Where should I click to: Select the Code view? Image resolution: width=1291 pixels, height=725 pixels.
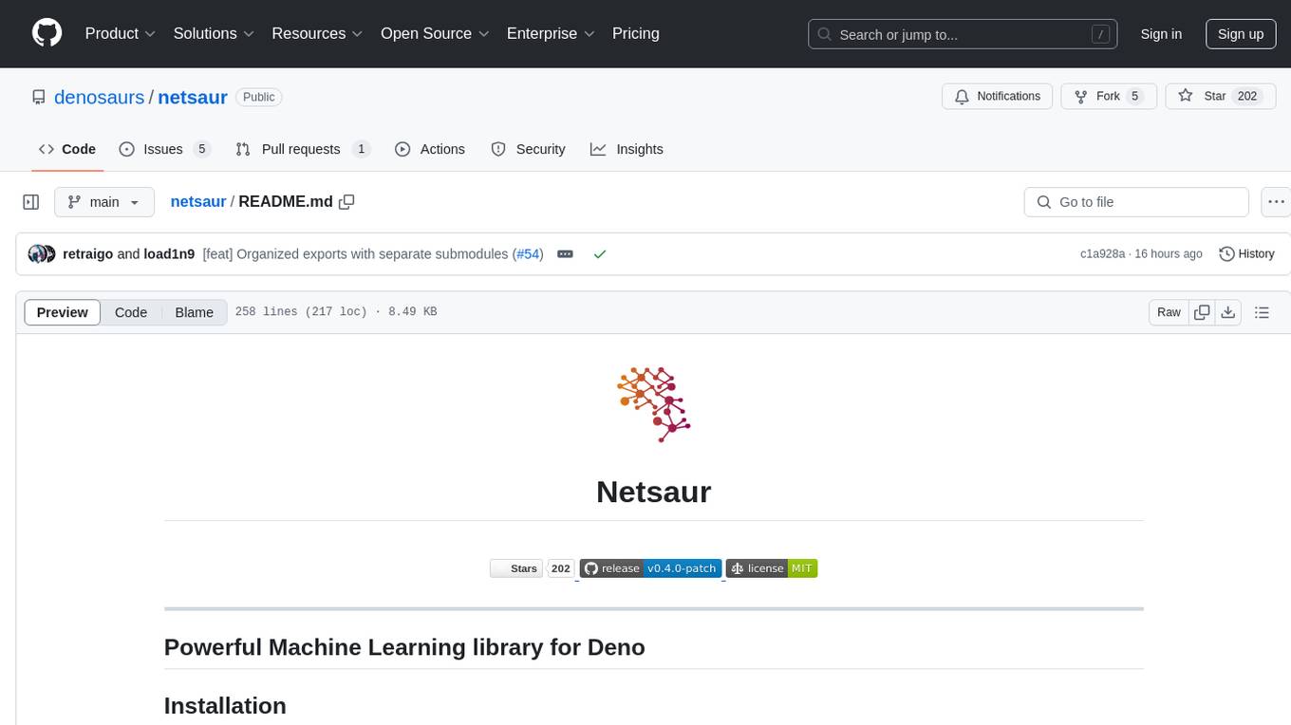click(x=131, y=312)
